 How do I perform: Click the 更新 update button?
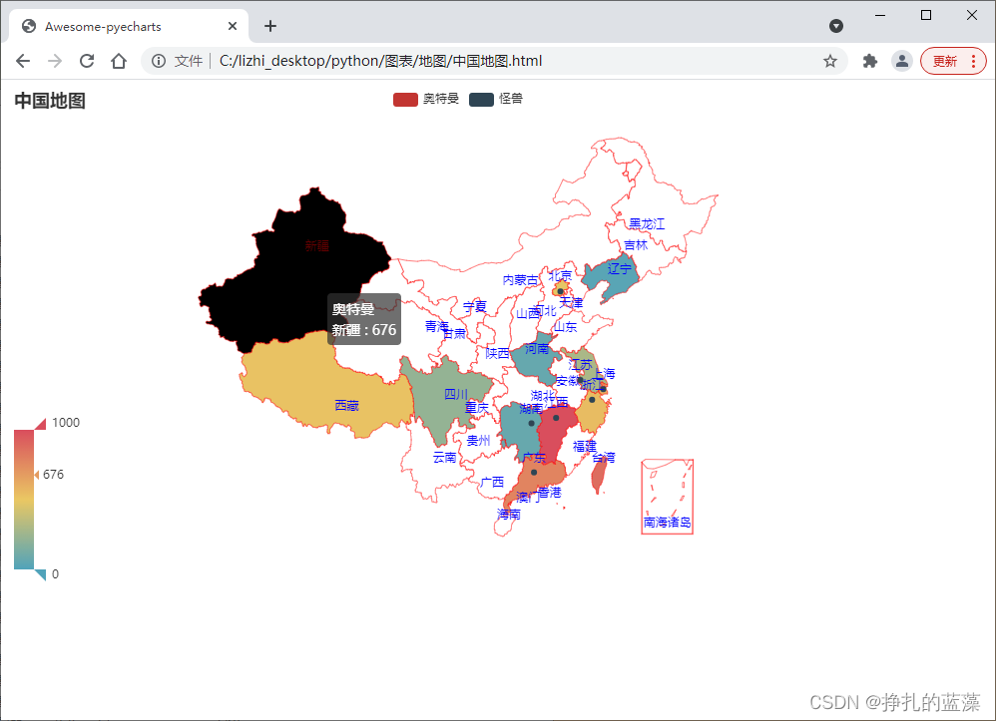point(953,61)
